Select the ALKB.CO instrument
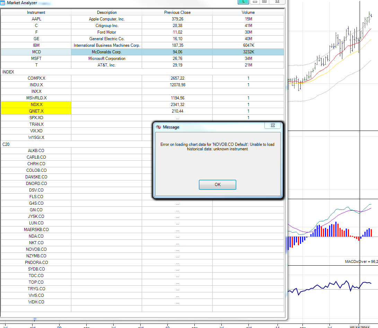Viewport: 378px width, 328px height. 36,151
